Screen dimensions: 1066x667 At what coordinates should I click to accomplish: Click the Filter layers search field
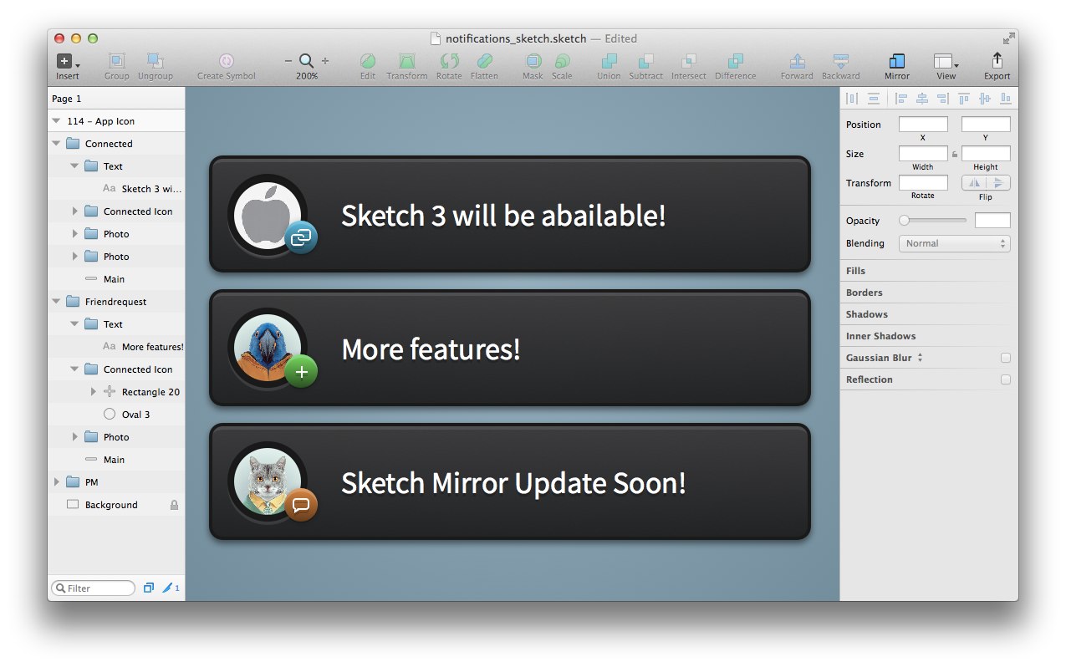click(93, 588)
